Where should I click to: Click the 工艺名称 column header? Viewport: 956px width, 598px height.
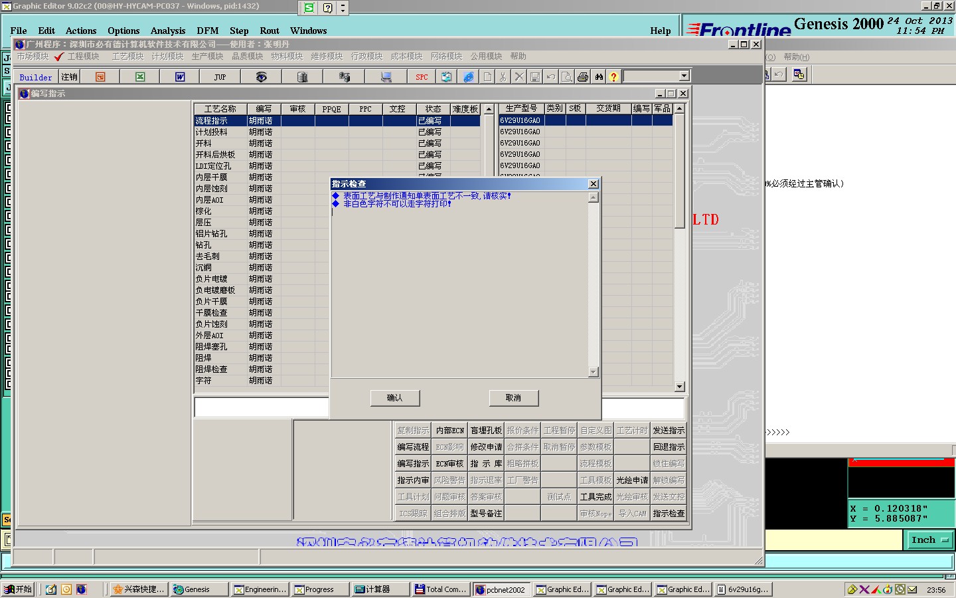point(220,109)
